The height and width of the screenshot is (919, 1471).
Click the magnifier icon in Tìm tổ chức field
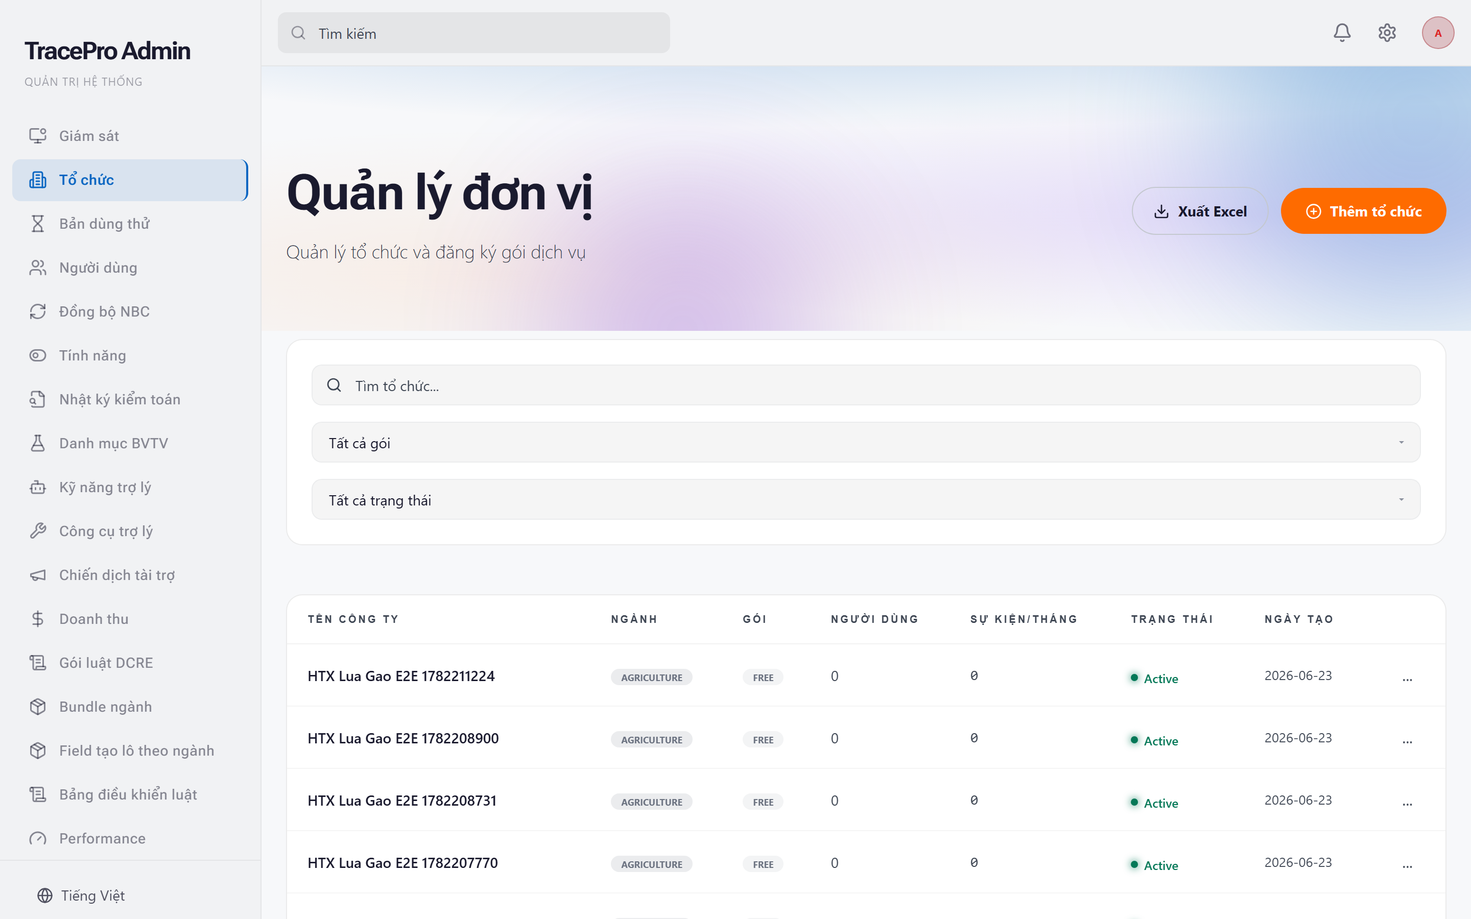[334, 385]
